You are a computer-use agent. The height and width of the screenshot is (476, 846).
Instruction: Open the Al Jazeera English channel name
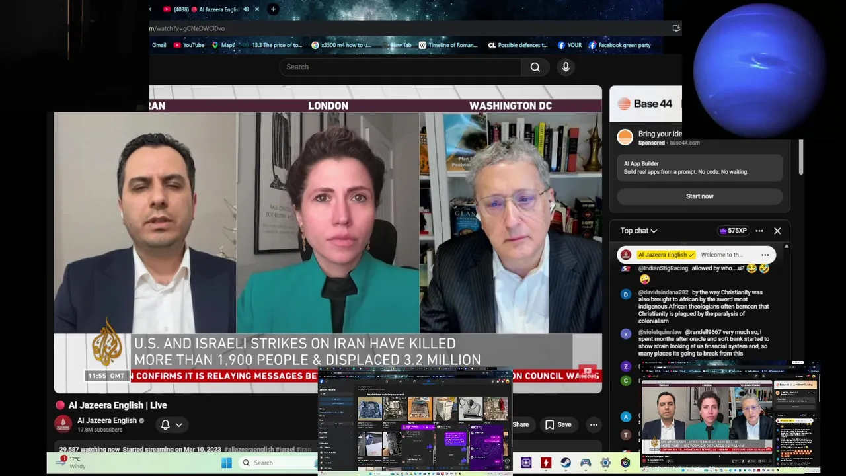(x=106, y=420)
